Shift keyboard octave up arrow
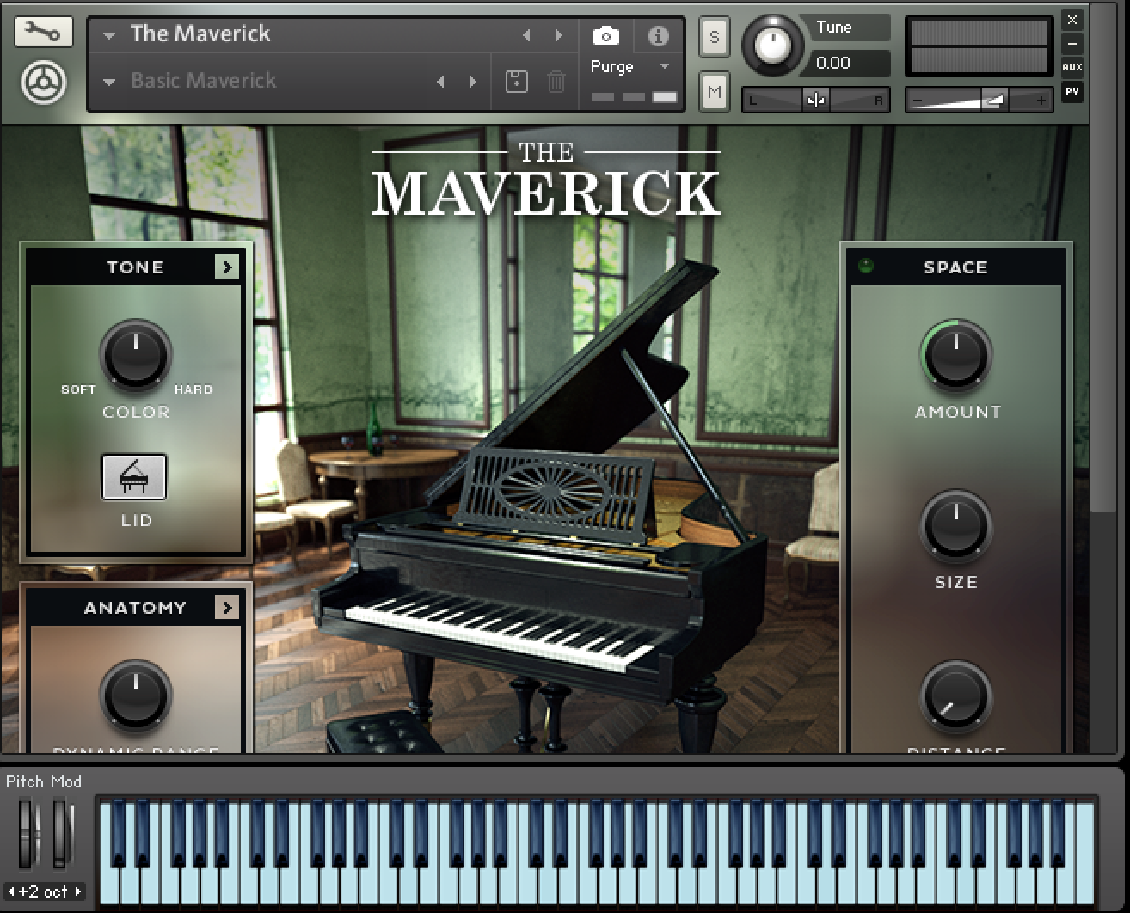1130x913 pixels. coord(78,892)
